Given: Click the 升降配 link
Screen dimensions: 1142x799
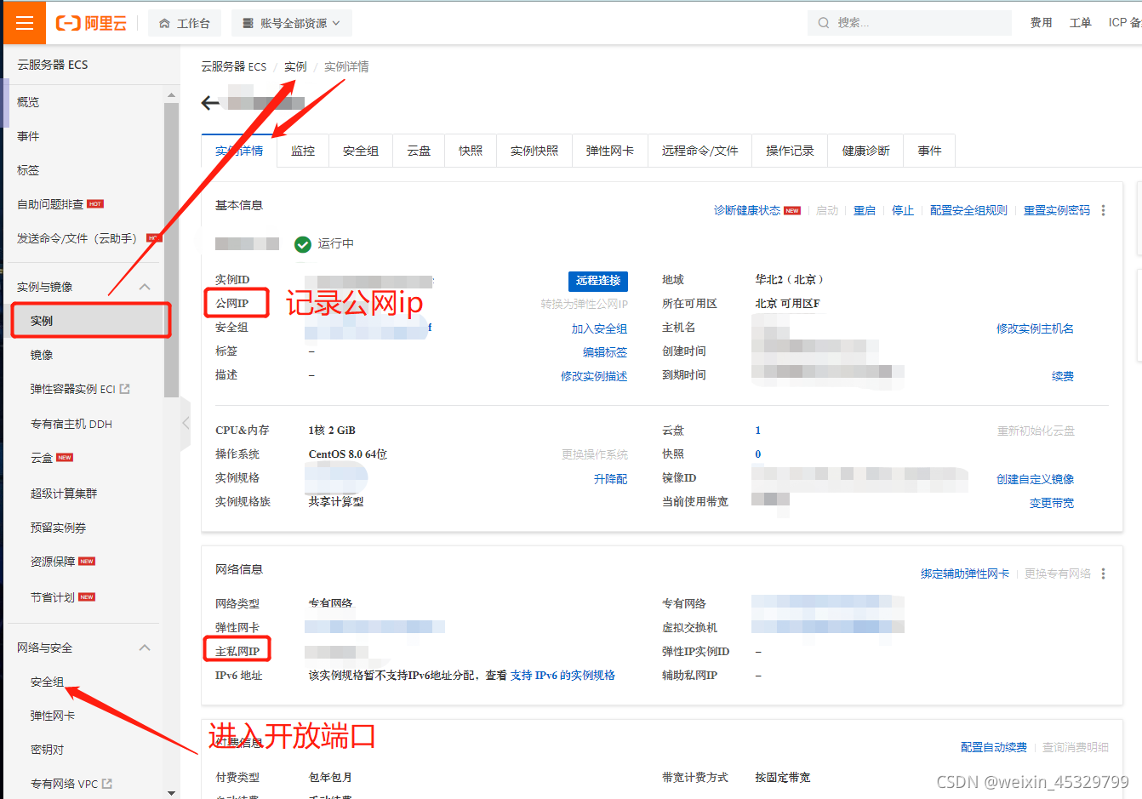Looking at the screenshot, I should pyautogui.click(x=611, y=479).
